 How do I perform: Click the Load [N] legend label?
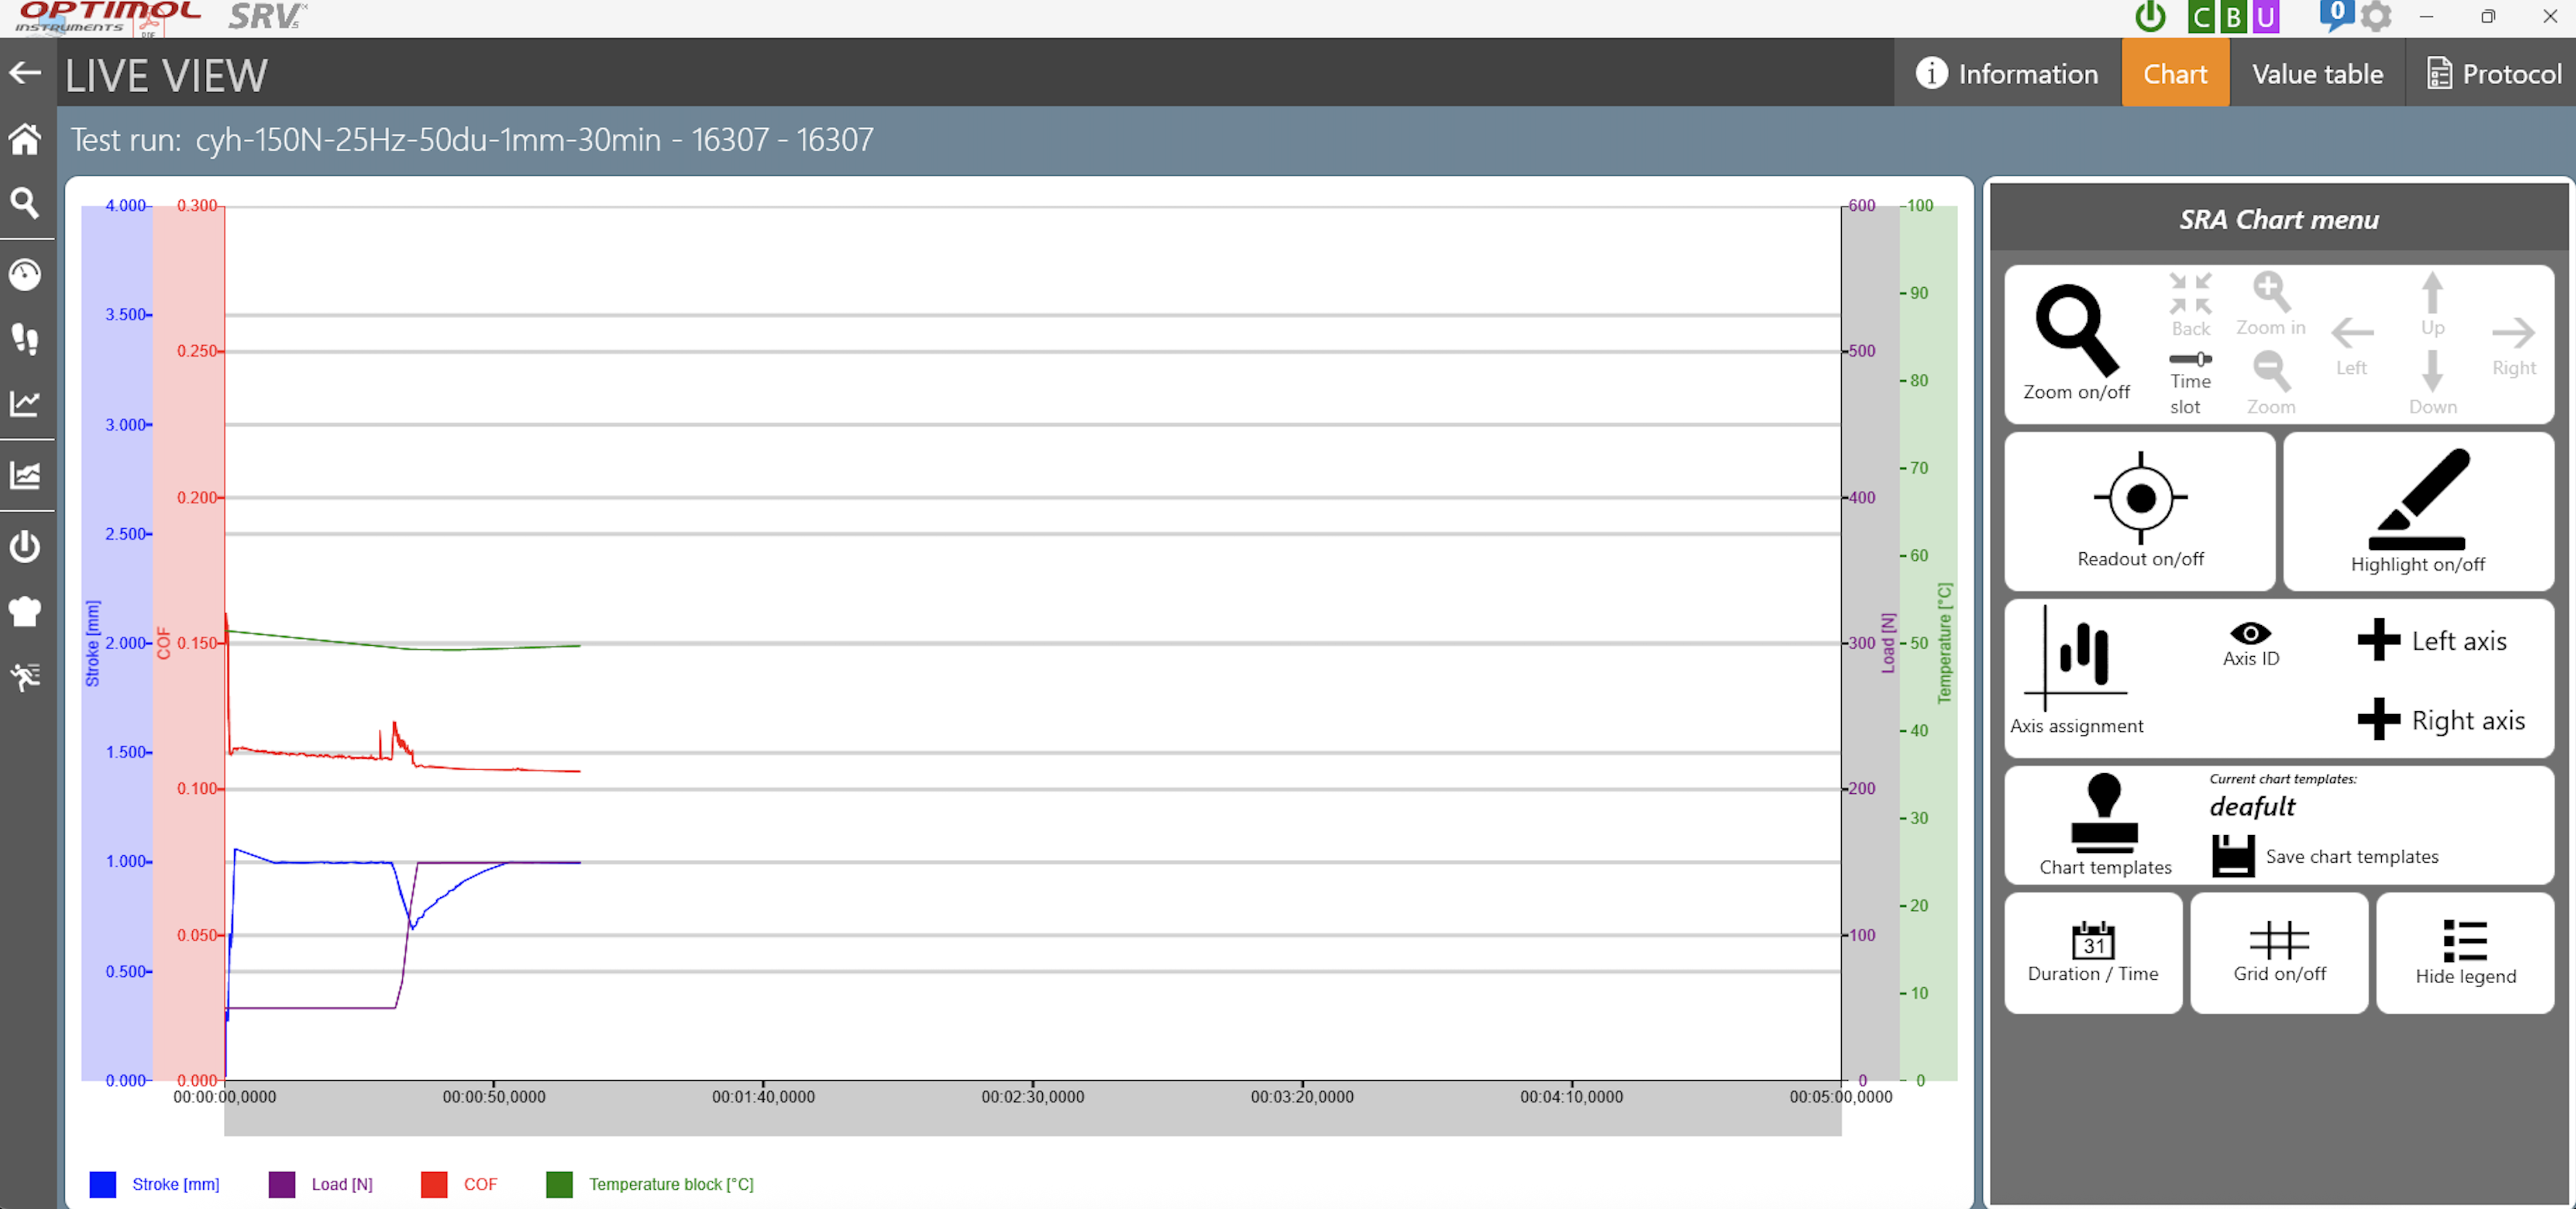342,1184
